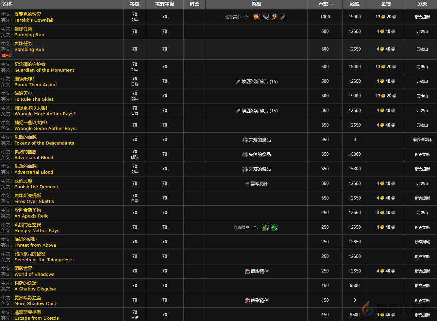
Task: Click the flaming mace reward icon for Terokk's Downfall
Action: click(x=256, y=17)
